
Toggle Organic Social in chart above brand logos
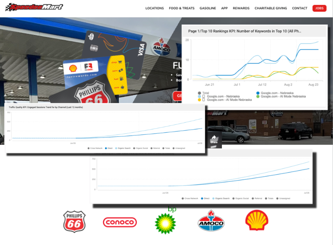tap(241, 198)
